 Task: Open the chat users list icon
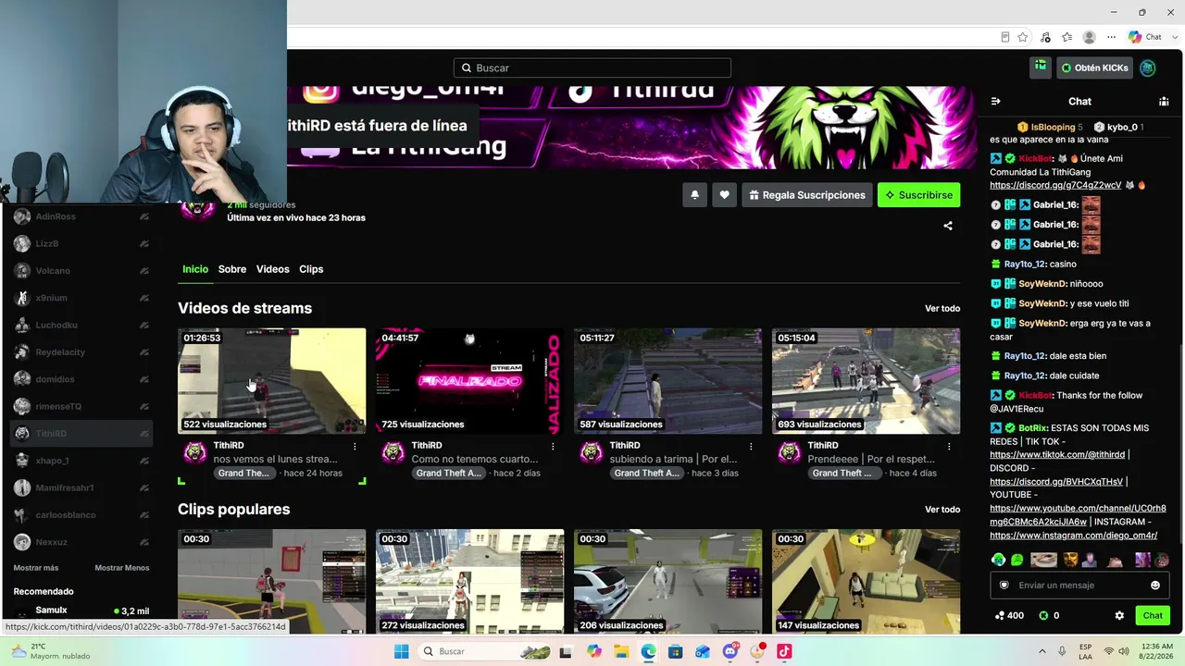pyautogui.click(x=1164, y=101)
